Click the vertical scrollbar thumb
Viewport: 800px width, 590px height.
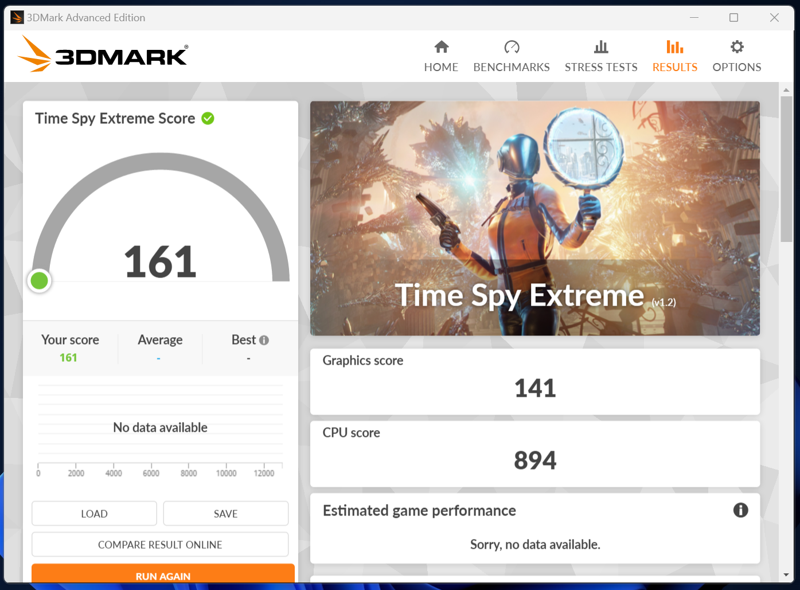point(786,169)
